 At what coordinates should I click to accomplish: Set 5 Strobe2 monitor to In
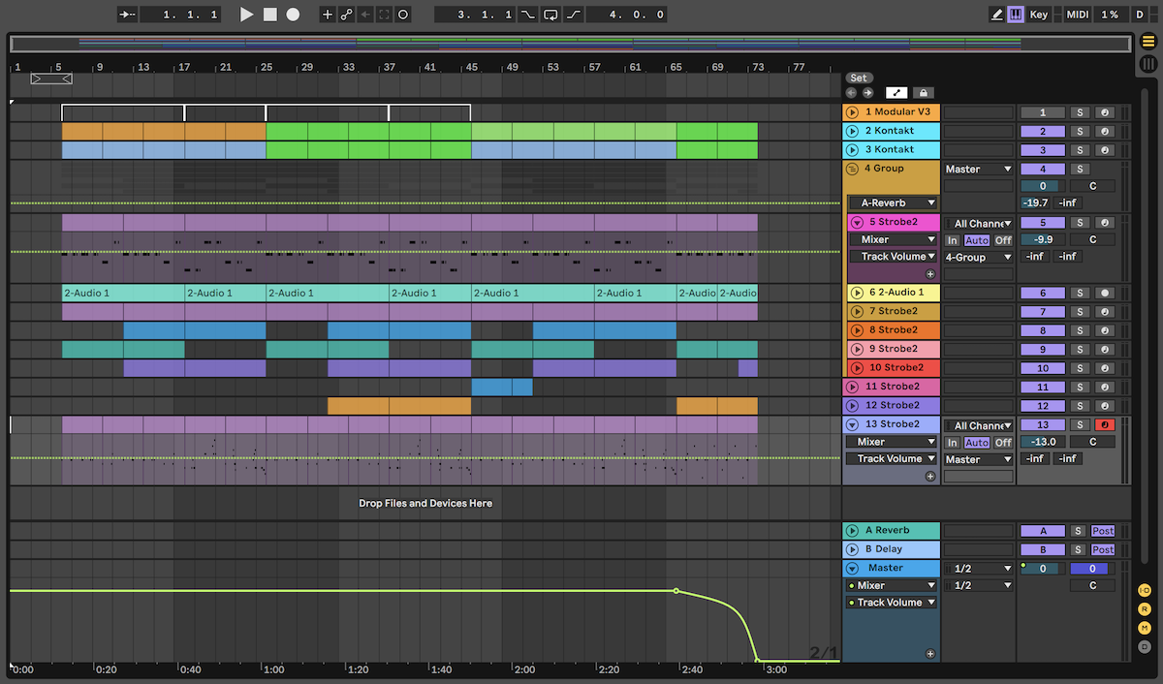click(953, 240)
